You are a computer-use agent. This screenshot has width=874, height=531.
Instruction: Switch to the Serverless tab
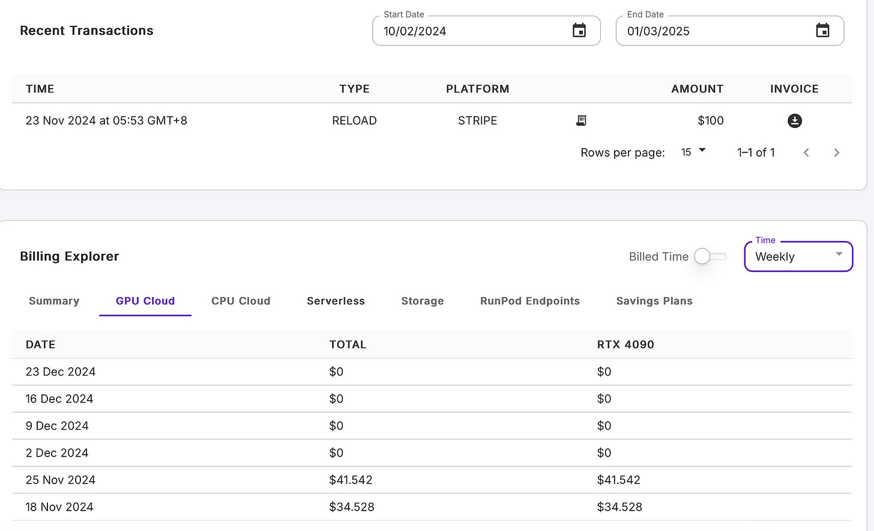336,301
